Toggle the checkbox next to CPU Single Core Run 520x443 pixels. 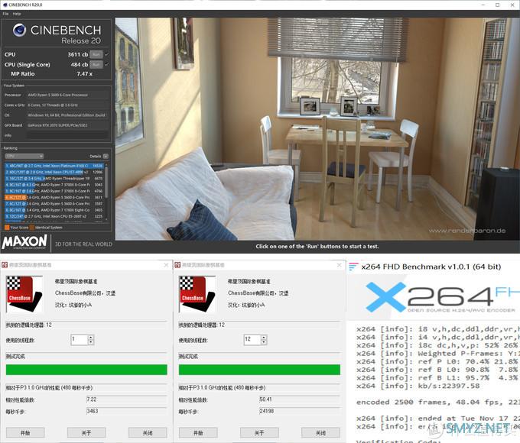click(x=107, y=64)
